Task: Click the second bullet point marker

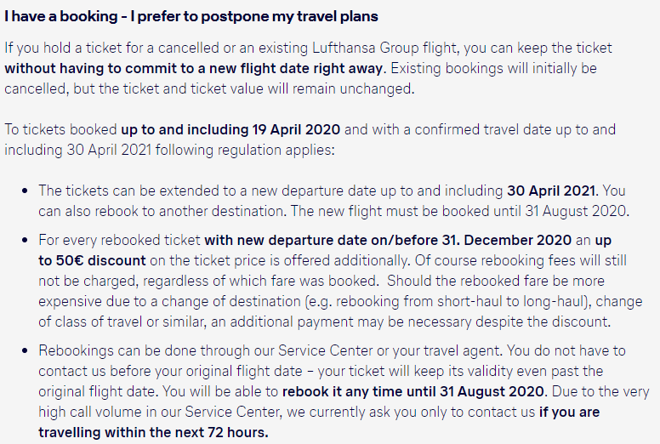Action: (25, 241)
